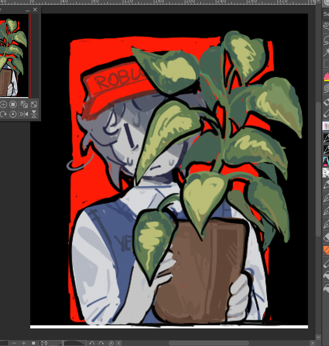Screen dimensions: 329x346
Task: Click Navigator overlapping-squares fitting icon
Action: (24, 104)
